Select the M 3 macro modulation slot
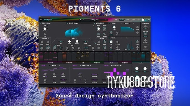Image resolution: width=190 pixels, height=106 pixels. point(143,57)
